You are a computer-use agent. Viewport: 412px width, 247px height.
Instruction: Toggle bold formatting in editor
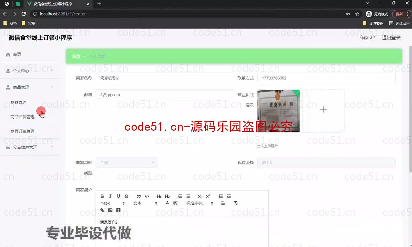pos(102,196)
